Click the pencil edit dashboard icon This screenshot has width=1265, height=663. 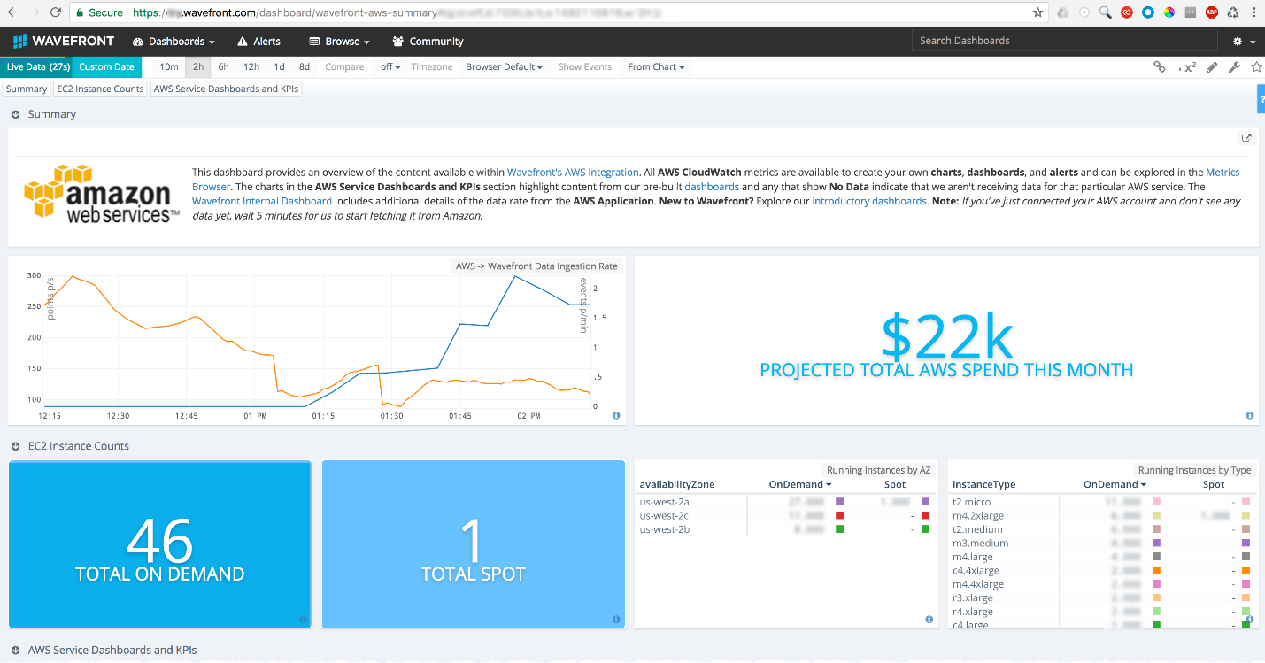tap(1211, 67)
